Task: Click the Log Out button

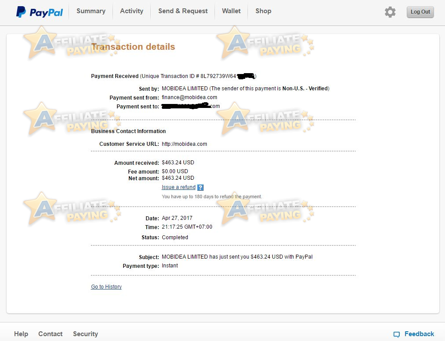Action: (x=420, y=12)
